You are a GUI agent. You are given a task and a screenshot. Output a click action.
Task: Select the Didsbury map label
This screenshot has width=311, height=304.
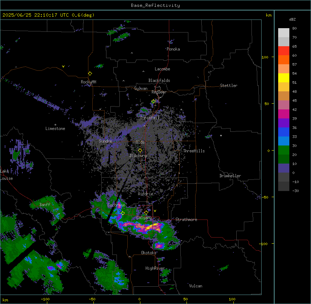(x=138, y=156)
